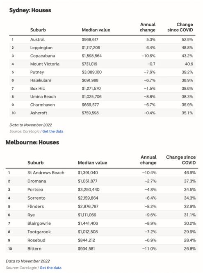Select the Umina Beach row
Screen dimensions: 205x273
[x=102, y=97]
